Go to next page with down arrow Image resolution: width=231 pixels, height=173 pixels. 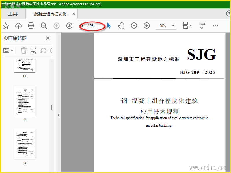click(x=69, y=26)
